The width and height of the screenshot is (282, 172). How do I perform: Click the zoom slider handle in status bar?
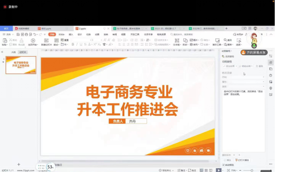tap(252, 170)
